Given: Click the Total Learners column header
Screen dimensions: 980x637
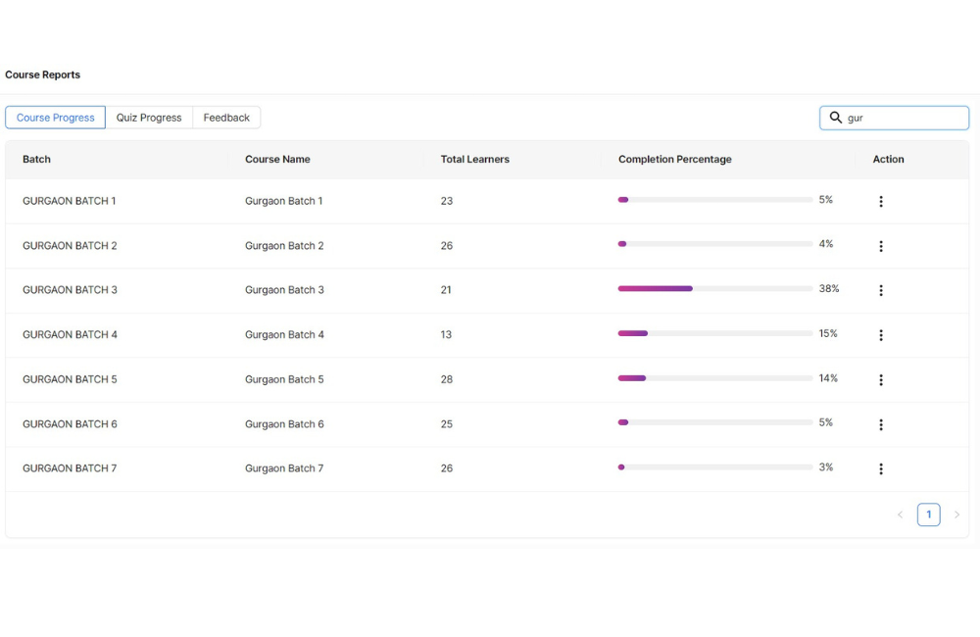Looking at the screenshot, I should click(x=475, y=160).
